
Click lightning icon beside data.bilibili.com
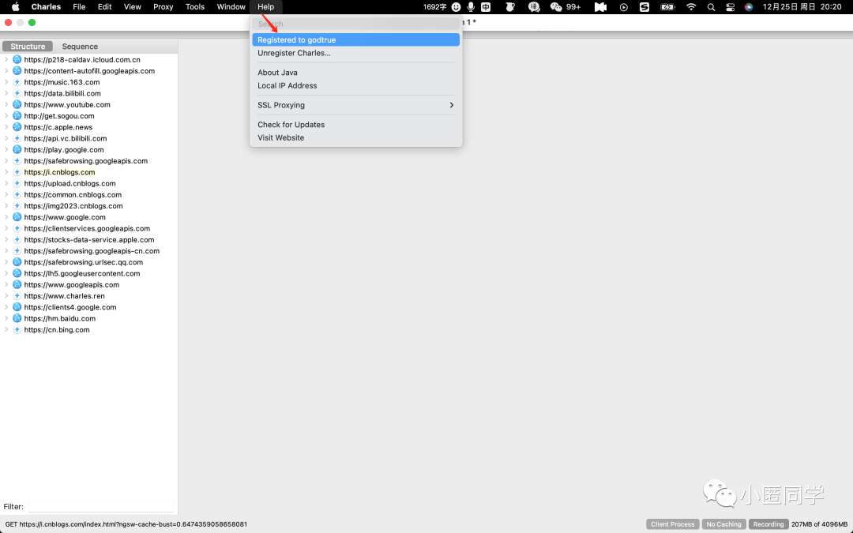coord(17,93)
